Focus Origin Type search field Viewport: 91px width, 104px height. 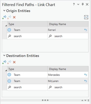[x=27, y=36]
